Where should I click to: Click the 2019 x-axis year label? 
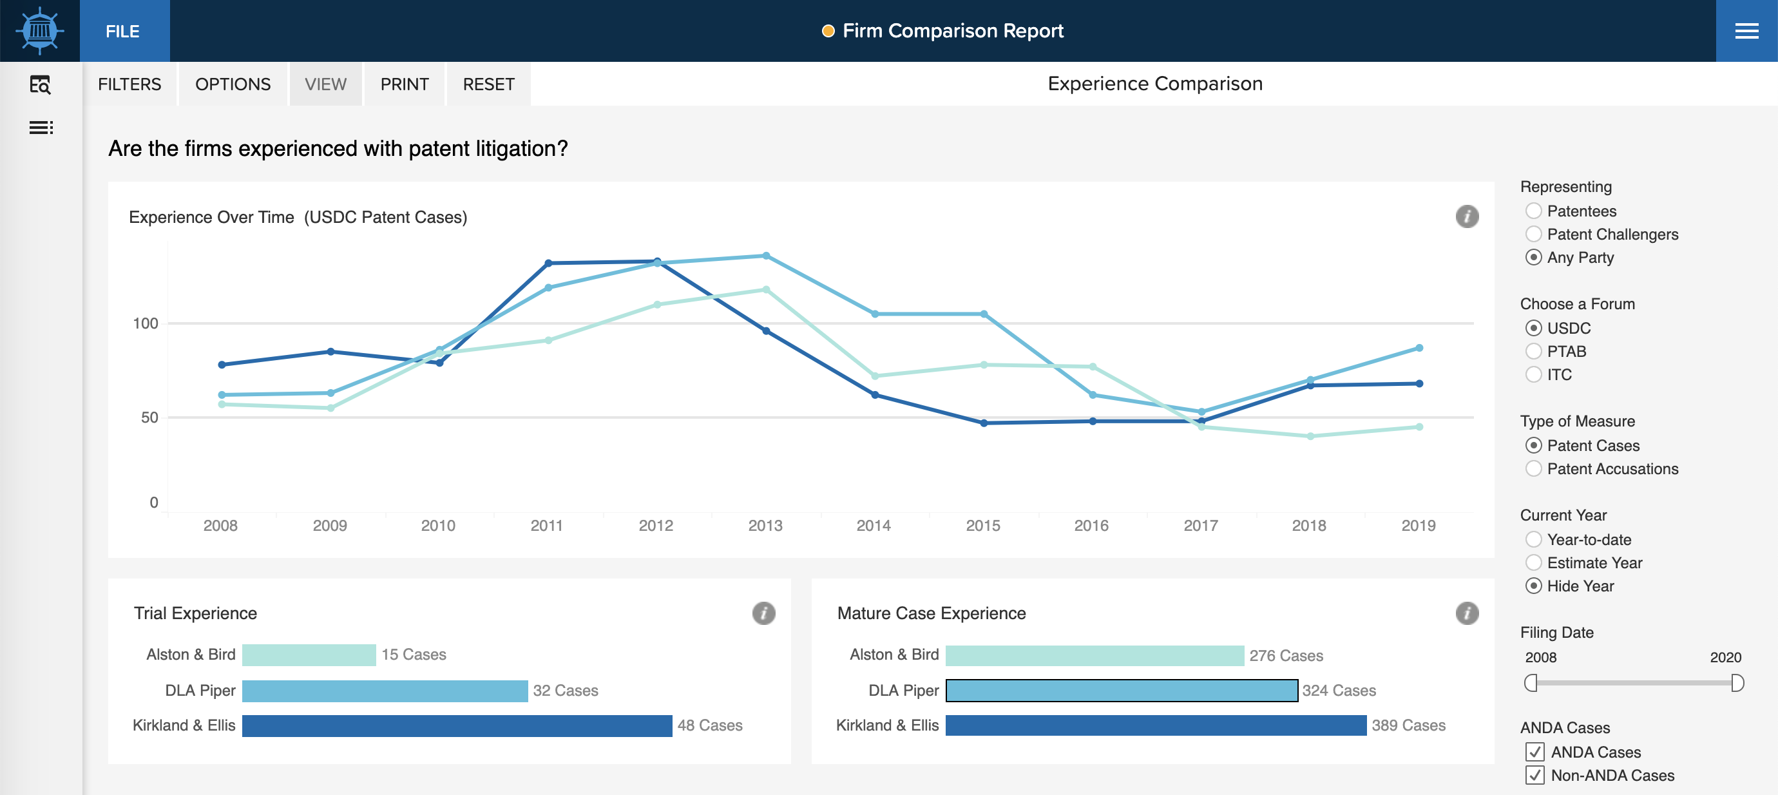click(1418, 526)
